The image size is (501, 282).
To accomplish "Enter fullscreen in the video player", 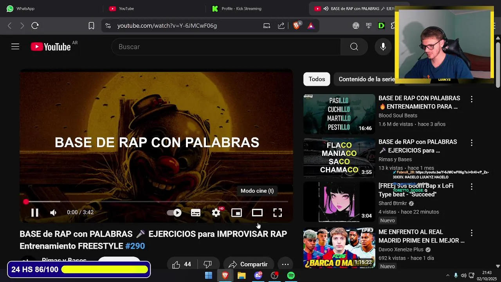I will (x=278, y=213).
